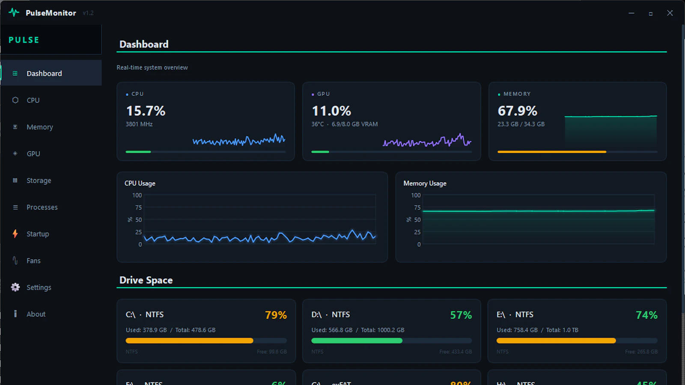Viewport: 685px width, 385px height.
Task: Open the Settings page
Action: pos(51,287)
